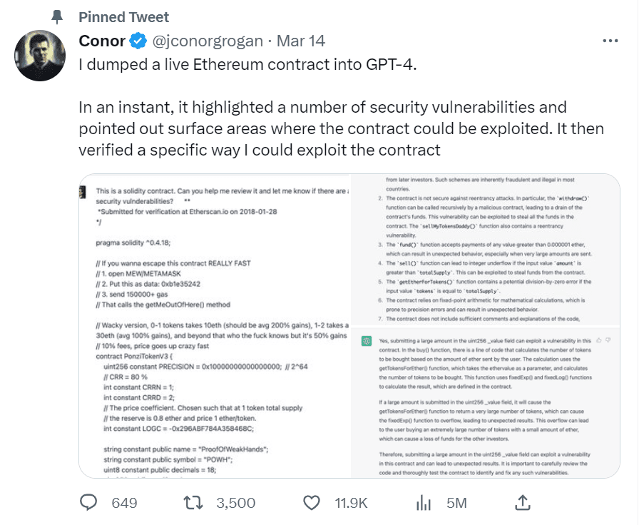This screenshot has width=639, height=525.
Task: Click the reply speech bubble icon
Action: pyautogui.click(x=88, y=503)
